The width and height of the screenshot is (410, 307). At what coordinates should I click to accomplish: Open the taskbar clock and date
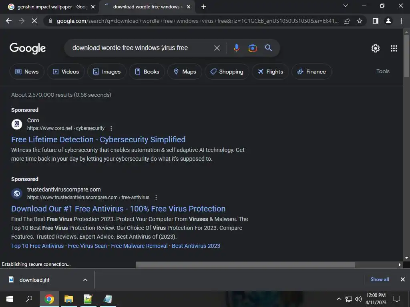(376, 299)
